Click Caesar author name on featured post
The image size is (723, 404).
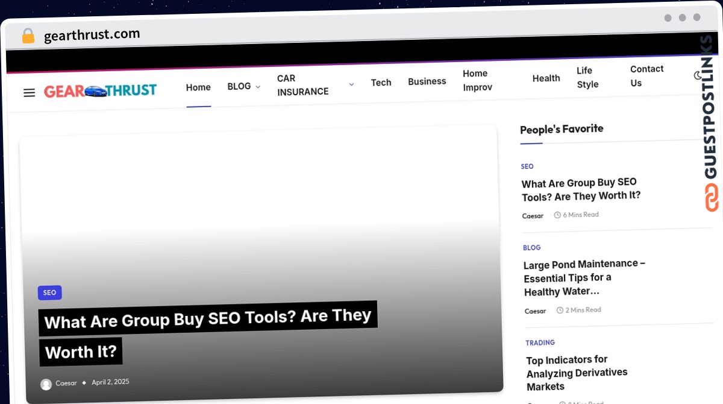click(x=66, y=383)
